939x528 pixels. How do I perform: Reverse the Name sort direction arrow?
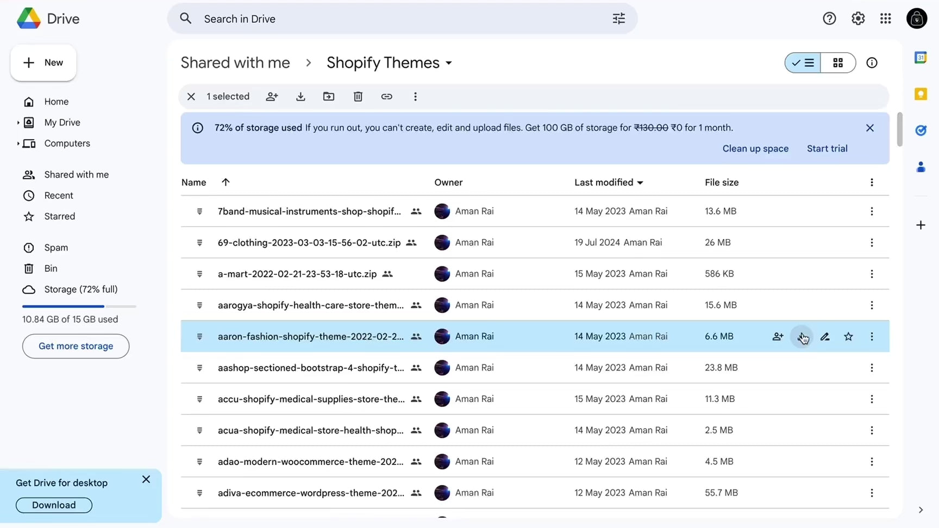pyautogui.click(x=226, y=182)
